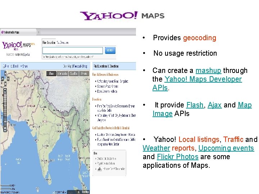Open the Weather hyperlink

pos(156,148)
